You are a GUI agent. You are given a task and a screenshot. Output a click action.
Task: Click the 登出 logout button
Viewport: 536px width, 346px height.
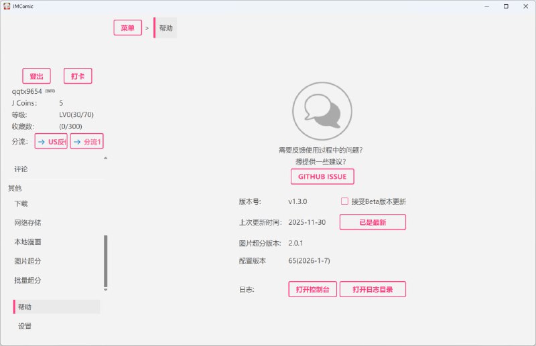pos(37,76)
